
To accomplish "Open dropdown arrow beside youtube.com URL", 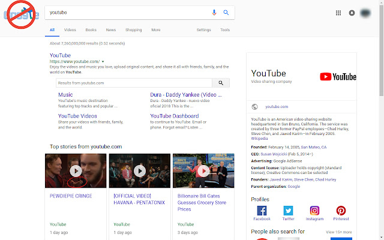I will 103,61.
